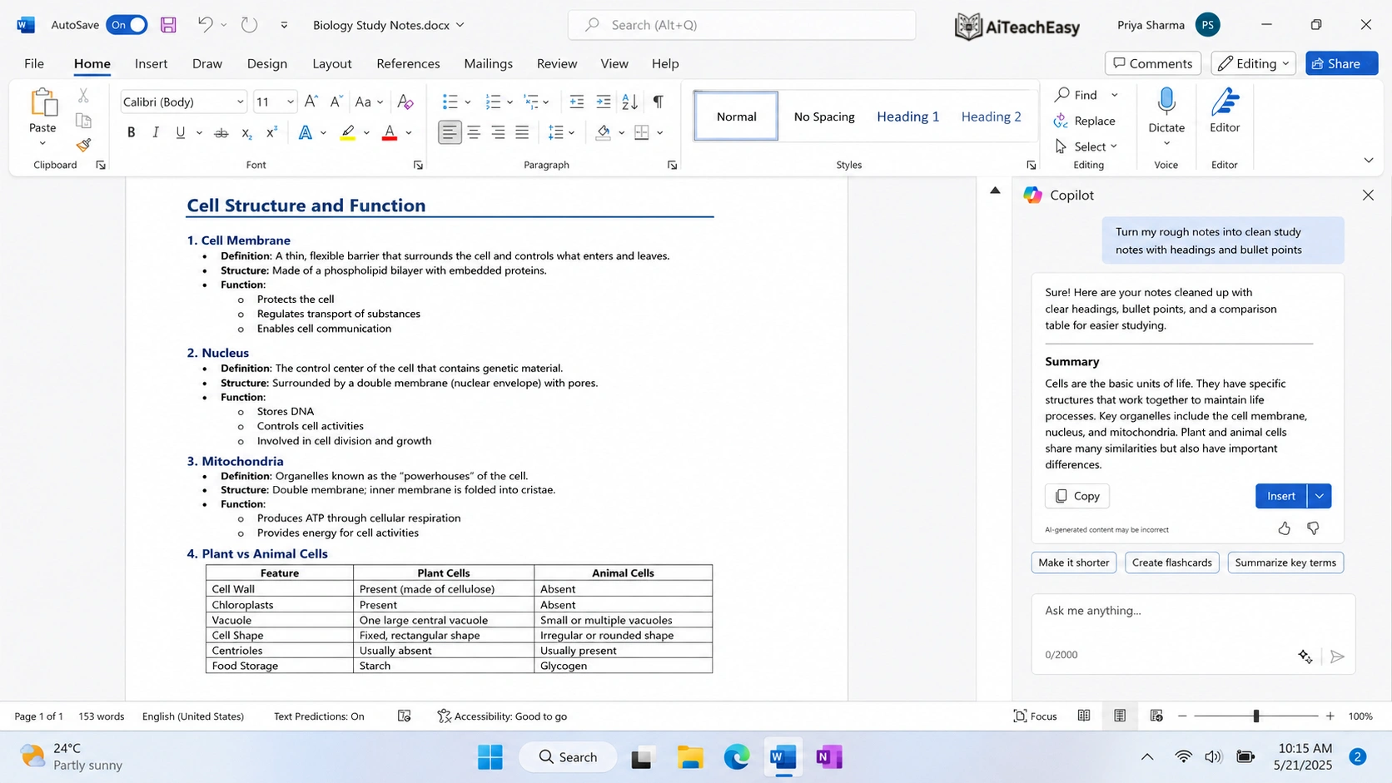Open the font color dropdown arrow
The image size is (1392, 783).
409,133
